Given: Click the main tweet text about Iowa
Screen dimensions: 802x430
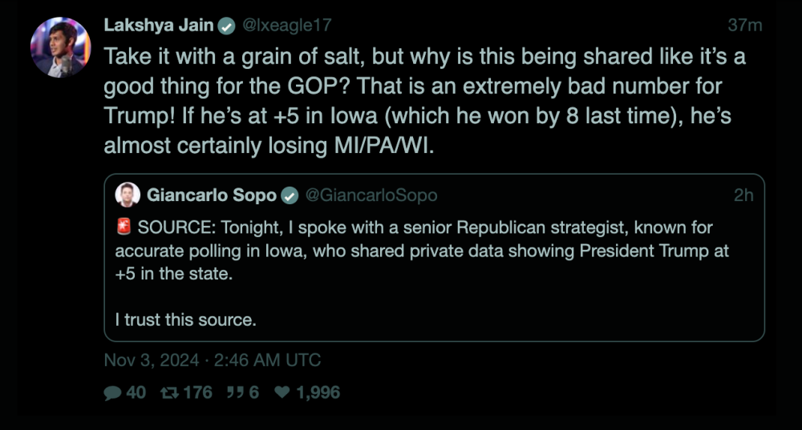Looking at the screenshot, I should [x=417, y=100].
